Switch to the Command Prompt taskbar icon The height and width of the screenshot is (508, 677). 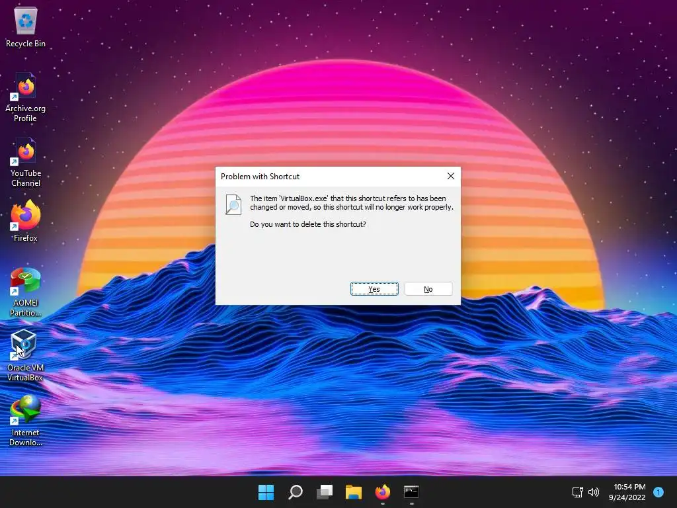411,492
